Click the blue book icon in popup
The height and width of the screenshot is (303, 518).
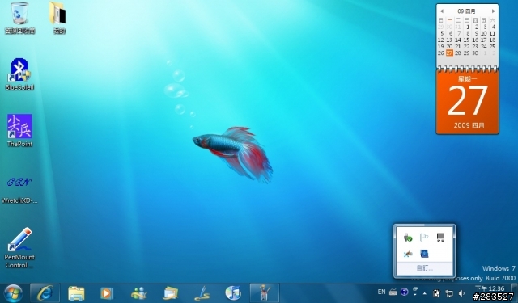[x=424, y=254]
